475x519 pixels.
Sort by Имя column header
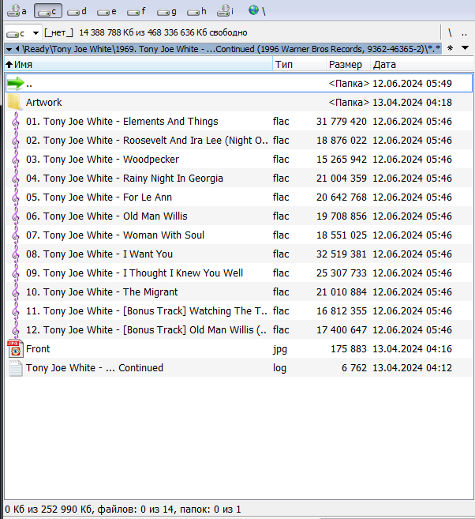coord(139,64)
